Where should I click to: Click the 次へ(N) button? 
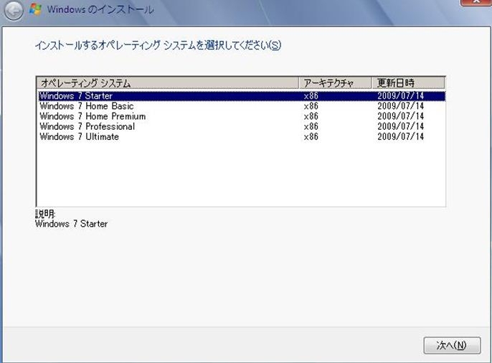point(452,345)
